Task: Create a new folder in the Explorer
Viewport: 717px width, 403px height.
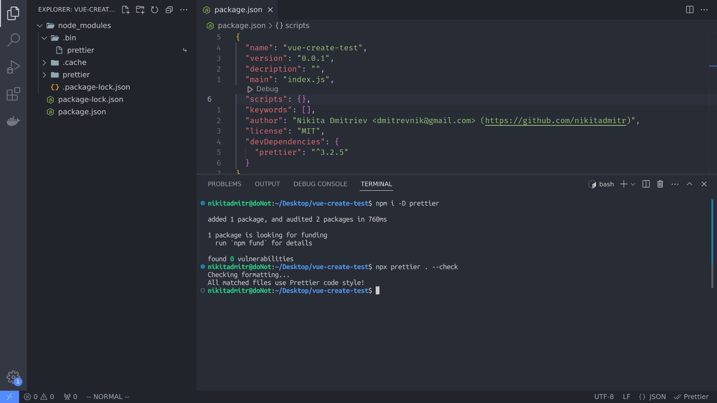Action: coord(140,10)
